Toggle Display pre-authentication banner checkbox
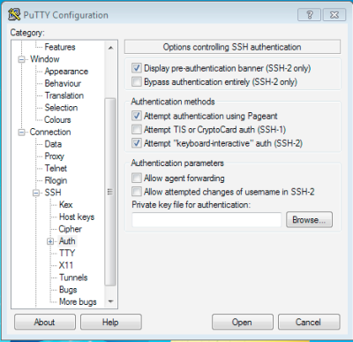This screenshot has height=342, width=353. click(x=136, y=68)
